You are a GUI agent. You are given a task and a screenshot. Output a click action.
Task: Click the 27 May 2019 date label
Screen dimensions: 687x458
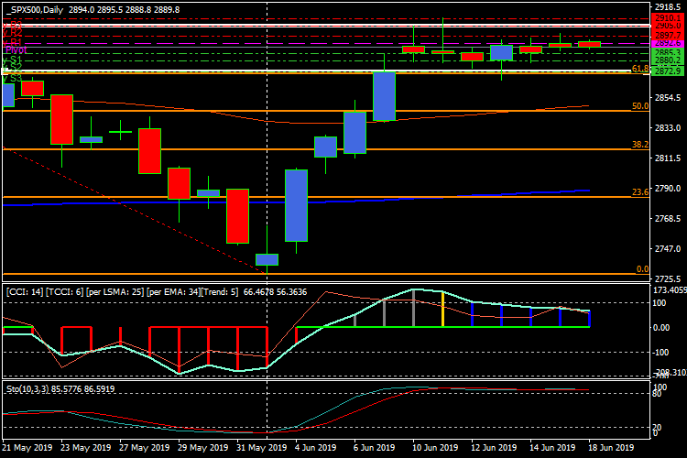145,448
